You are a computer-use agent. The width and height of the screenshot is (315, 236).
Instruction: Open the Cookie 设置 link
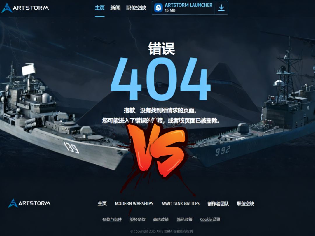point(210,219)
